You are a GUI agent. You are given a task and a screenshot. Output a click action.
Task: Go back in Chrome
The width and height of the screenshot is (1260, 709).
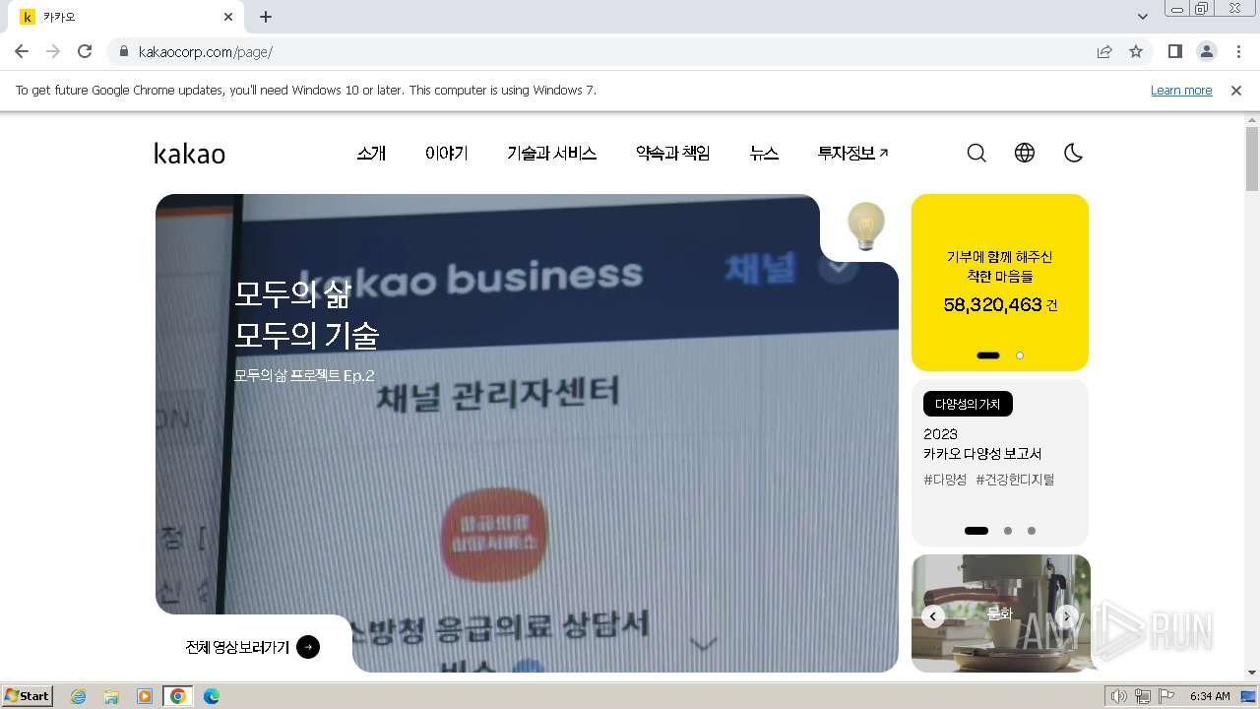point(22,51)
